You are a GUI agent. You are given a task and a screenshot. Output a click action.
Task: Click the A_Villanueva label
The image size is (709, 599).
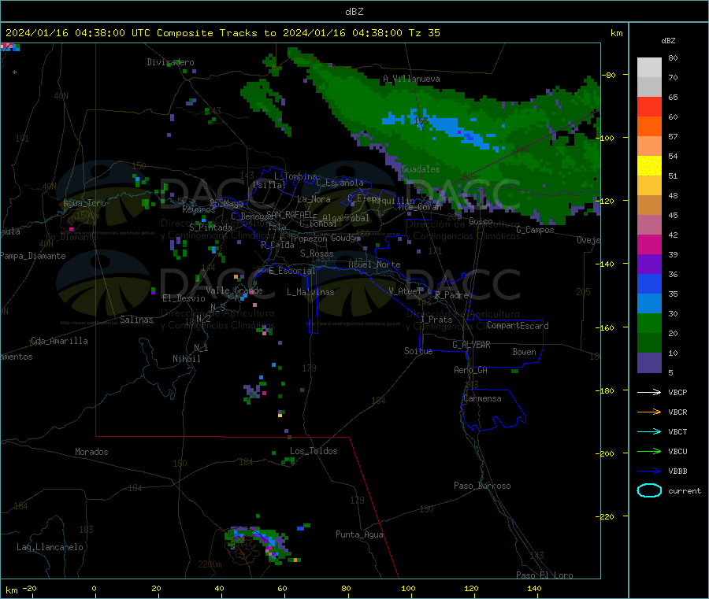[411, 79]
